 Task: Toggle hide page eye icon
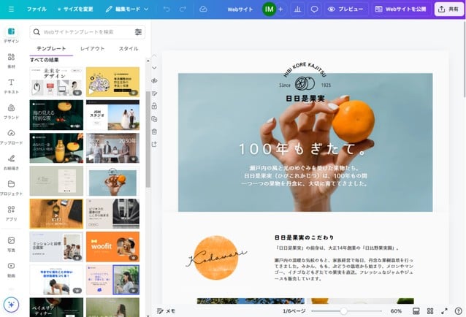click(x=154, y=81)
